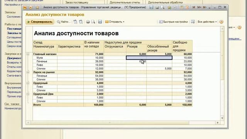This screenshot has height=139, width=247.
Task: Open Прочие опр... link in background sidebar
Action: [x=14, y=96]
